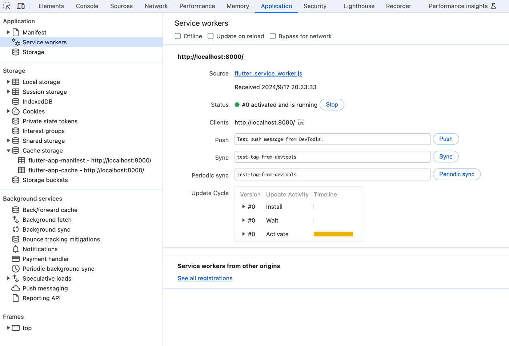Click the Cookies cookie icon

point(16,111)
